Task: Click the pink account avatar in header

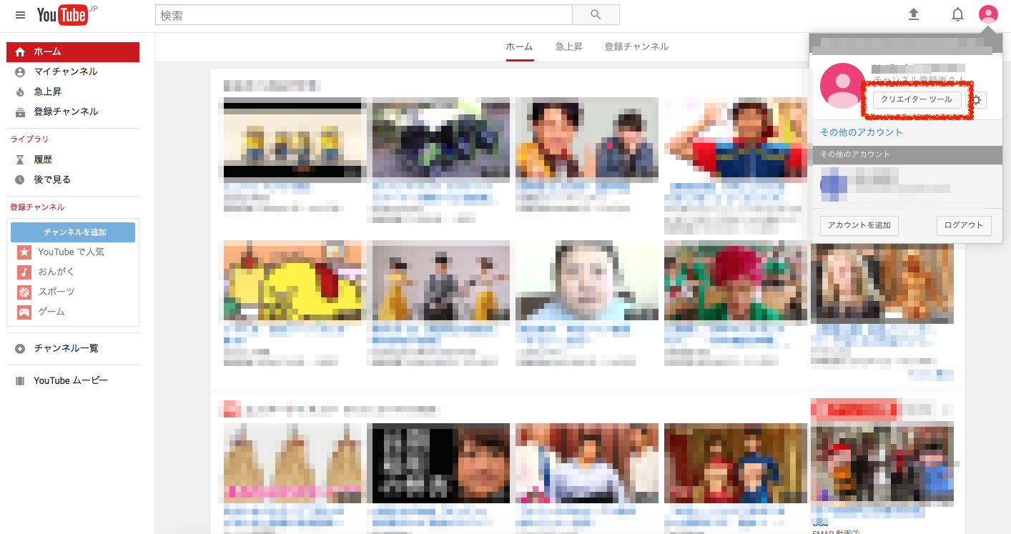Action: 988,14
